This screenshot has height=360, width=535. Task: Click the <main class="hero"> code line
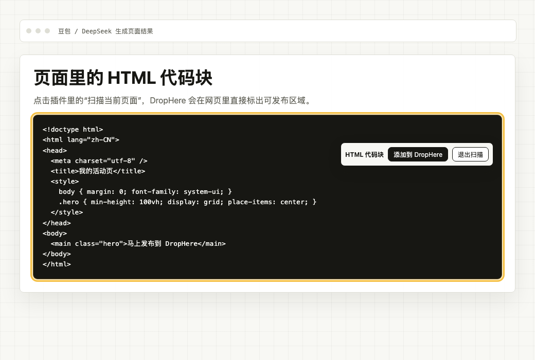point(138,243)
